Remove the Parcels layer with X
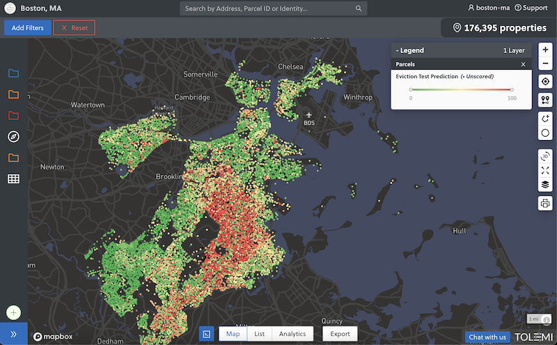Viewport: 557px width, 345px height. click(x=523, y=64)
